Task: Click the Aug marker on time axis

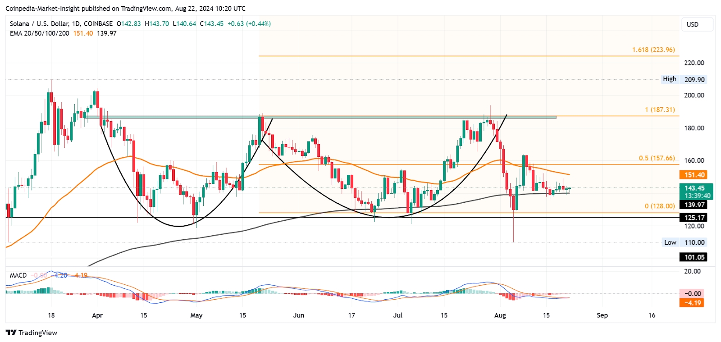Action: pyautogui.click(x=500, y=315)
